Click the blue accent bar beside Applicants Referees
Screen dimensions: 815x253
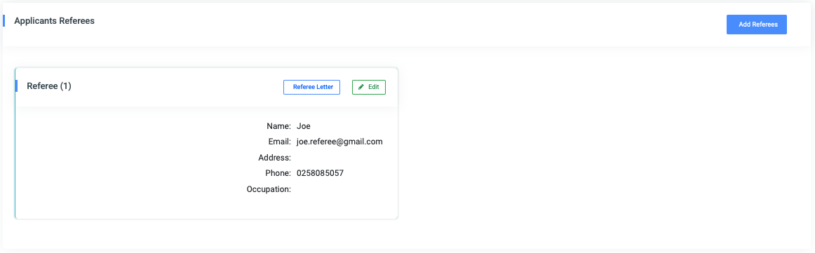[x=4, y=21]
